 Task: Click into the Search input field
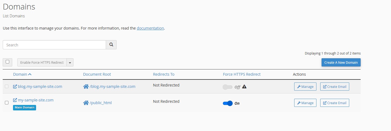coord(54,45)
